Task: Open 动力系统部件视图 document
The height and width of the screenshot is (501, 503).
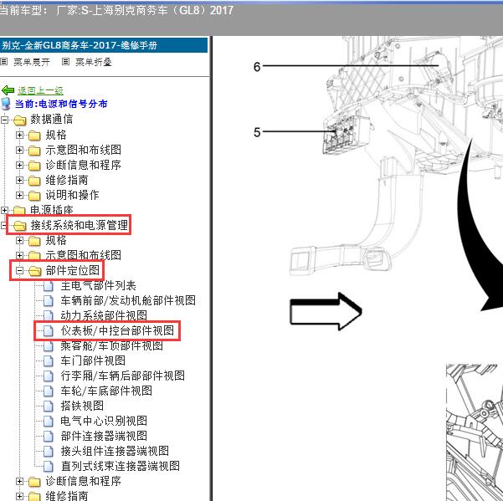Action: (104, 315)
